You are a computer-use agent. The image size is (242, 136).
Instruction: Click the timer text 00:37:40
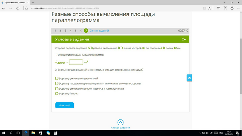(x=183, y=31)
